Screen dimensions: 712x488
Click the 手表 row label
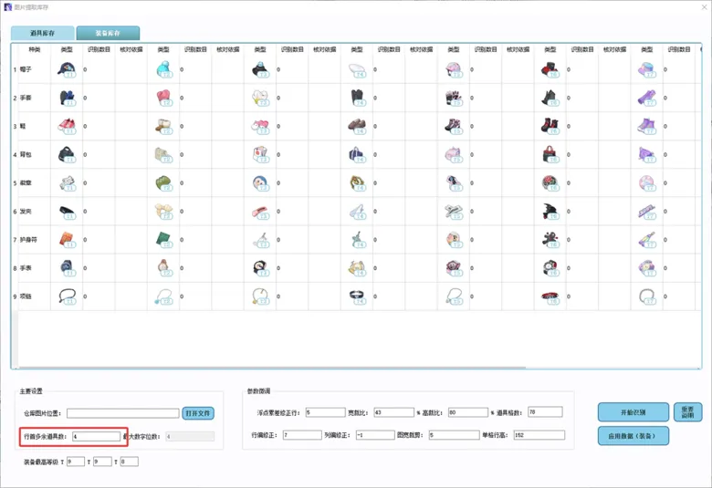(x=26, y=268)
